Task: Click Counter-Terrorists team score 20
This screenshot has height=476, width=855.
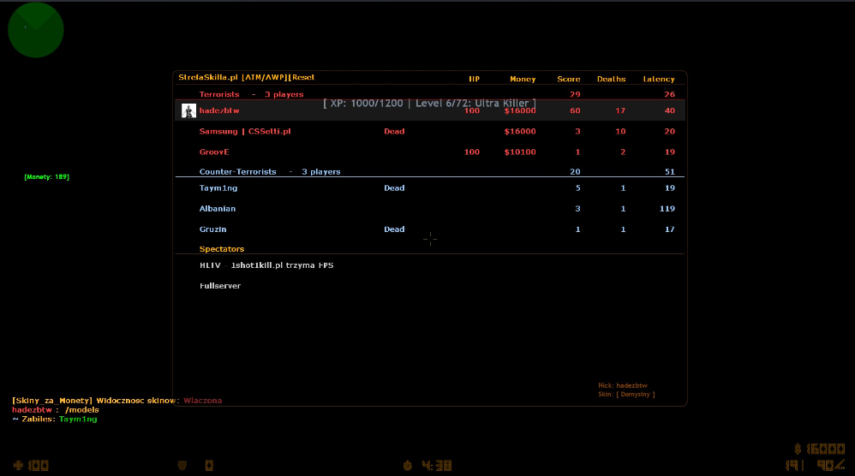Action: click(575, 171)
